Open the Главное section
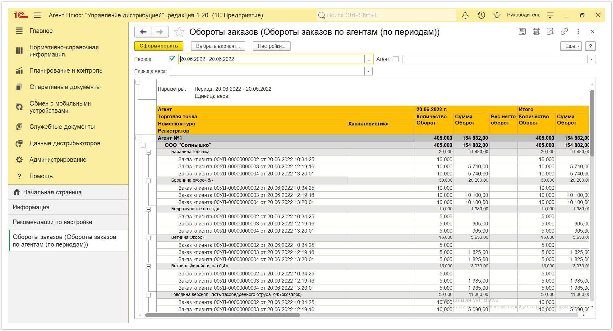 pyautogui.click(x=41, y=31)
